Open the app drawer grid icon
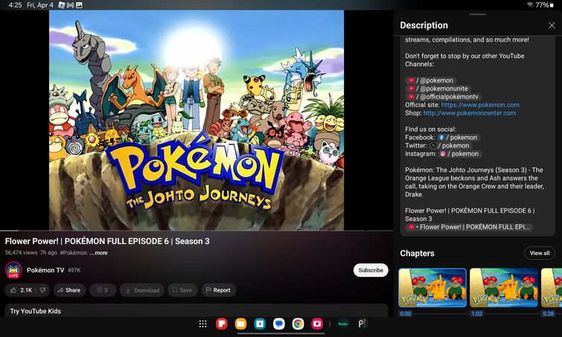 point(203,324)
